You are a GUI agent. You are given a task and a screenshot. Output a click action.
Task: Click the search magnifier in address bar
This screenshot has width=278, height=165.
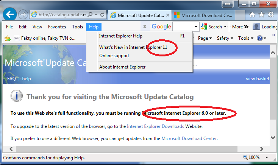[x=90, y=14]
